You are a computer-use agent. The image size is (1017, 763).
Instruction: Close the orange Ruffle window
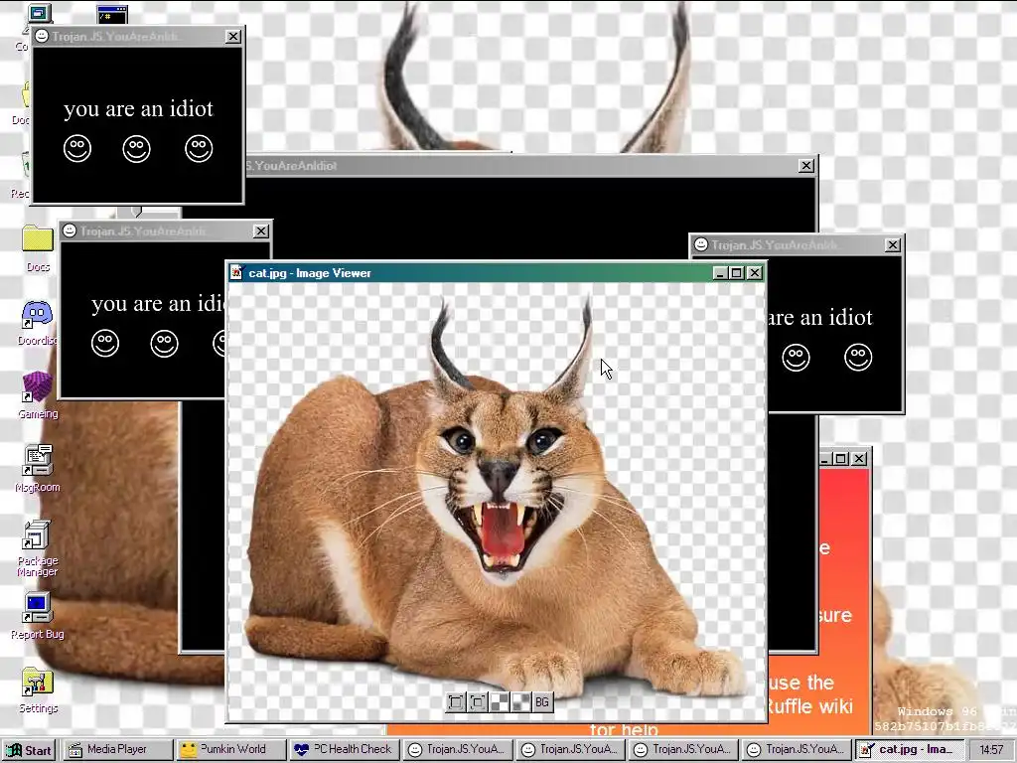point(859,459)
